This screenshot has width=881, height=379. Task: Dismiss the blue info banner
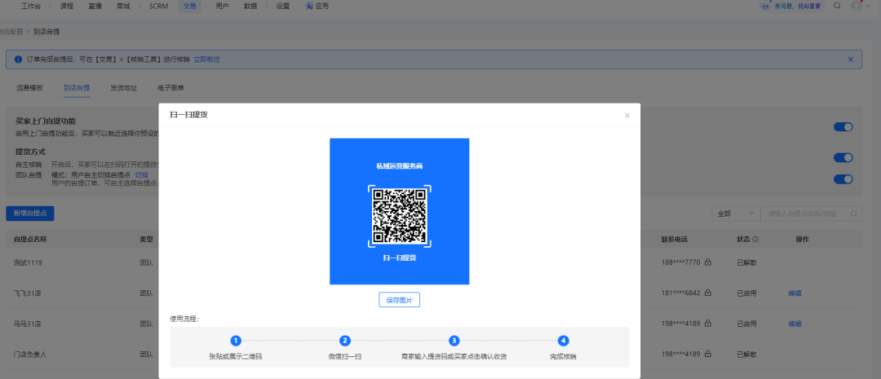pos(850,59)
